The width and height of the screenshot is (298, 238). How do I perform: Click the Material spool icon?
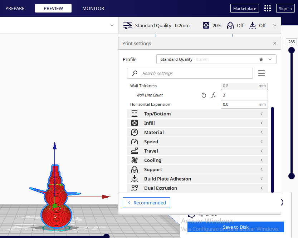tap(135, 132)
